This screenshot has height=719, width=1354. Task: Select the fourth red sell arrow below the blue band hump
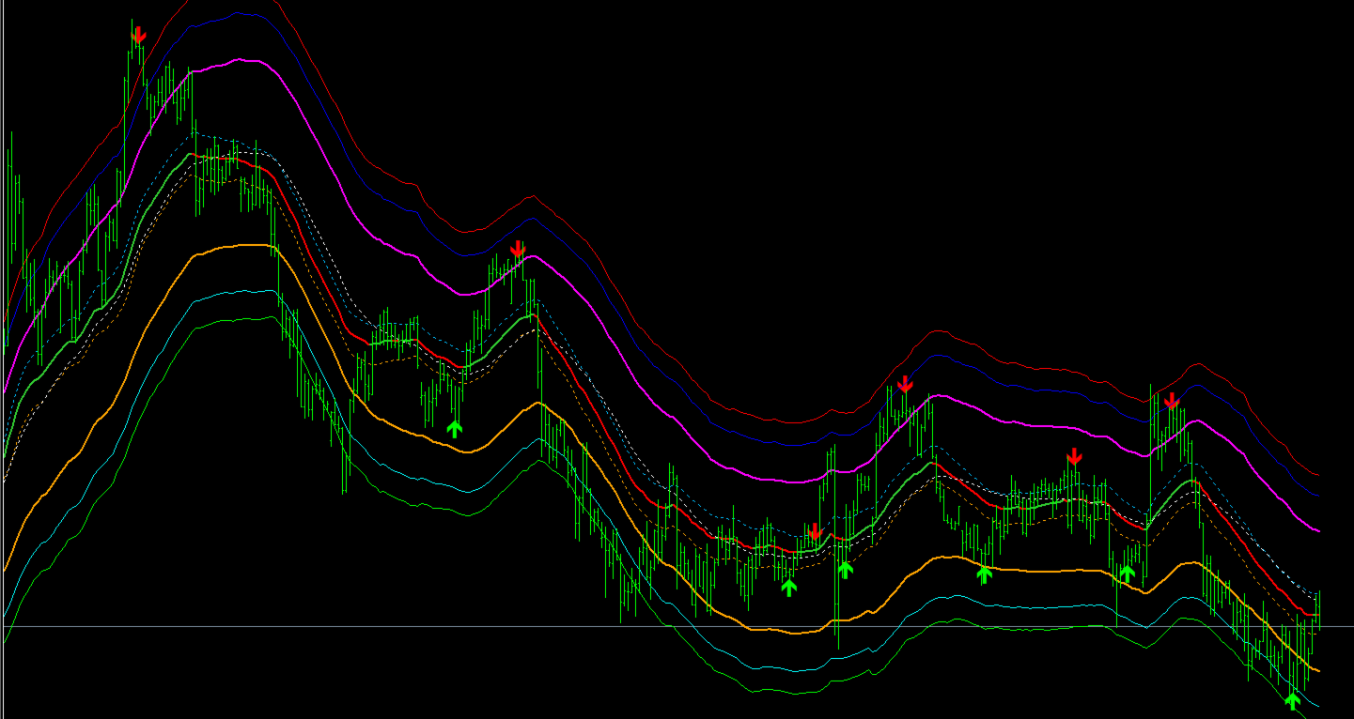tap(905, 384)
